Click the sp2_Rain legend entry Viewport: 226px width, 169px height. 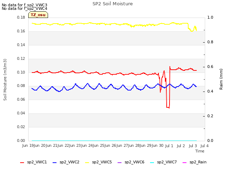pos(195,162)
